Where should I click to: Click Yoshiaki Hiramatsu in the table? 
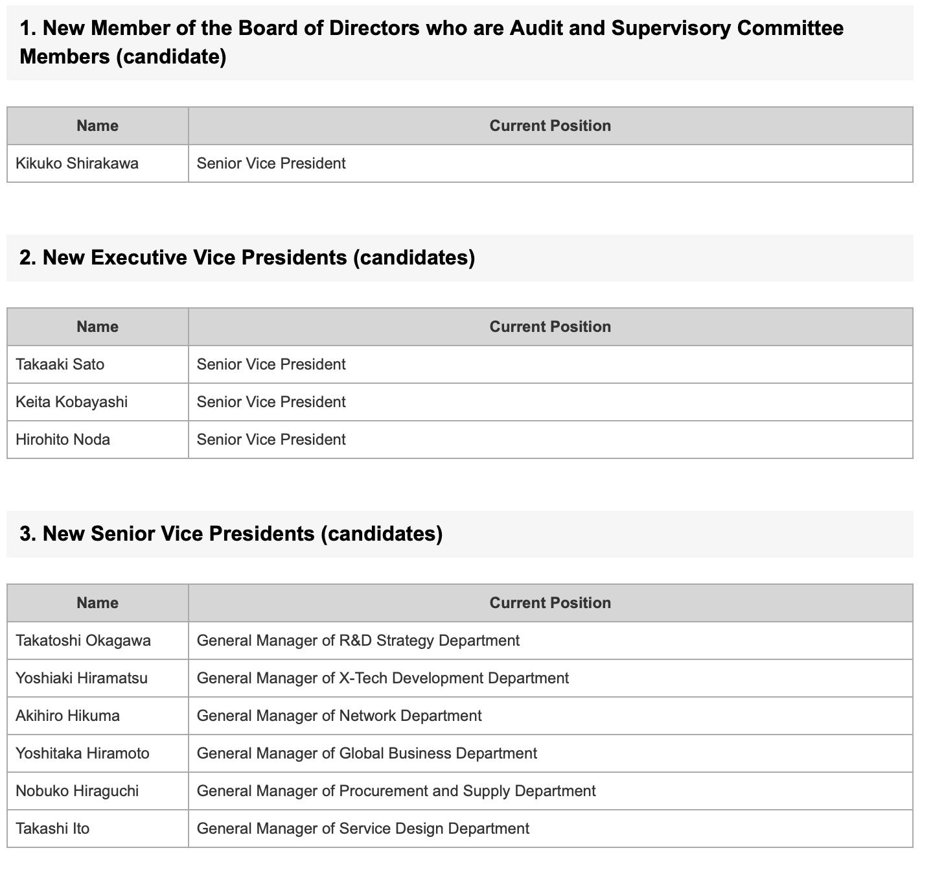(x=82, y=678)
